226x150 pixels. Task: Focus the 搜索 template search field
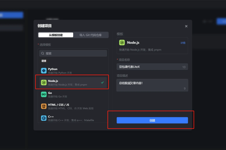tap(73, 53)
